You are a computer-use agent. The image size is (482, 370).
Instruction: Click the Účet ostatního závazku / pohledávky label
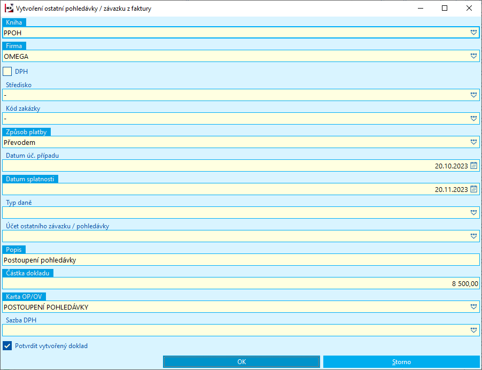[58, 226]
